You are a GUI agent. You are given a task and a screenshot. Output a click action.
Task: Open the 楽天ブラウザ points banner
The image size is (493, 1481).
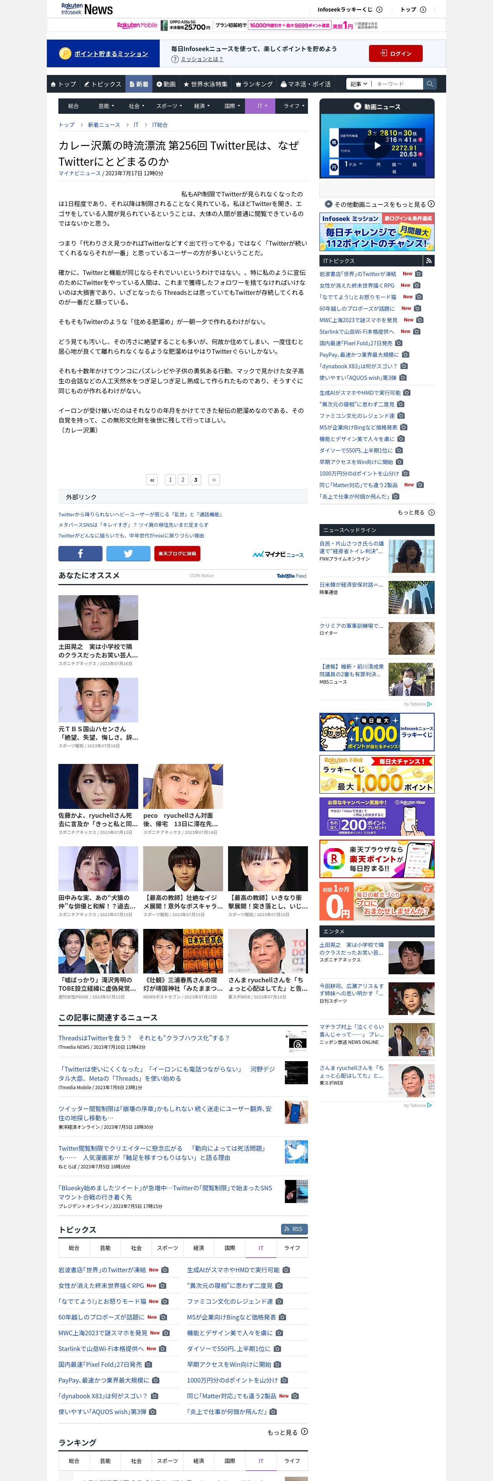click(x=377, y=859)
